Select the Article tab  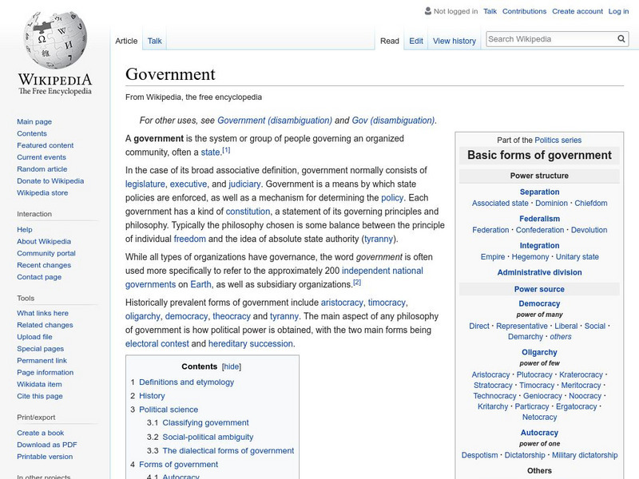click(126, 41)
